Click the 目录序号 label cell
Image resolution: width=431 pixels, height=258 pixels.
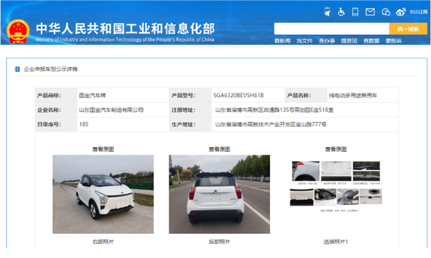[56, 124]
